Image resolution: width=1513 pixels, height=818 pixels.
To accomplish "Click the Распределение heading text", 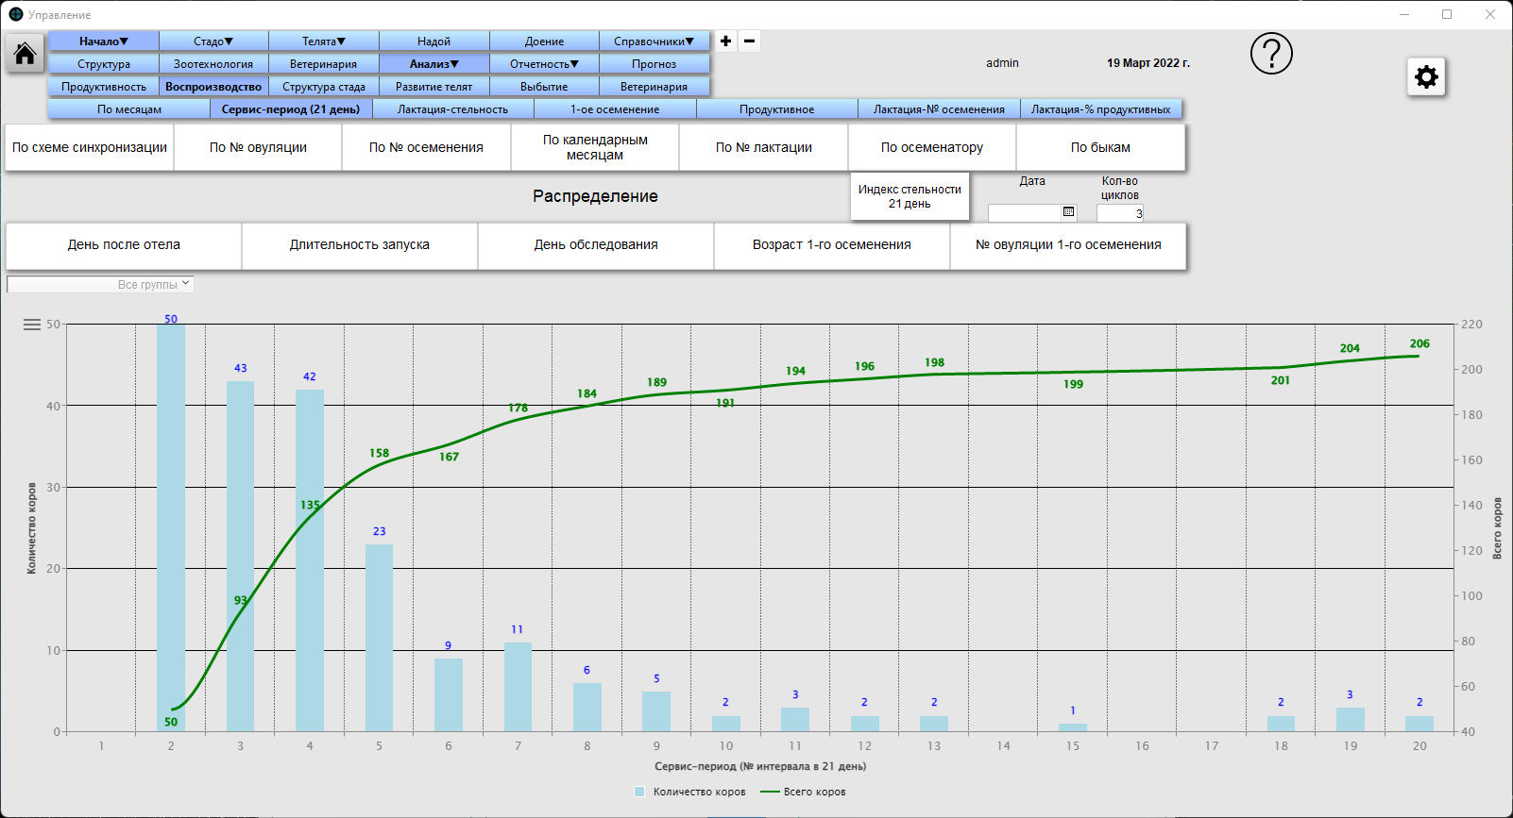I will 595,196.
